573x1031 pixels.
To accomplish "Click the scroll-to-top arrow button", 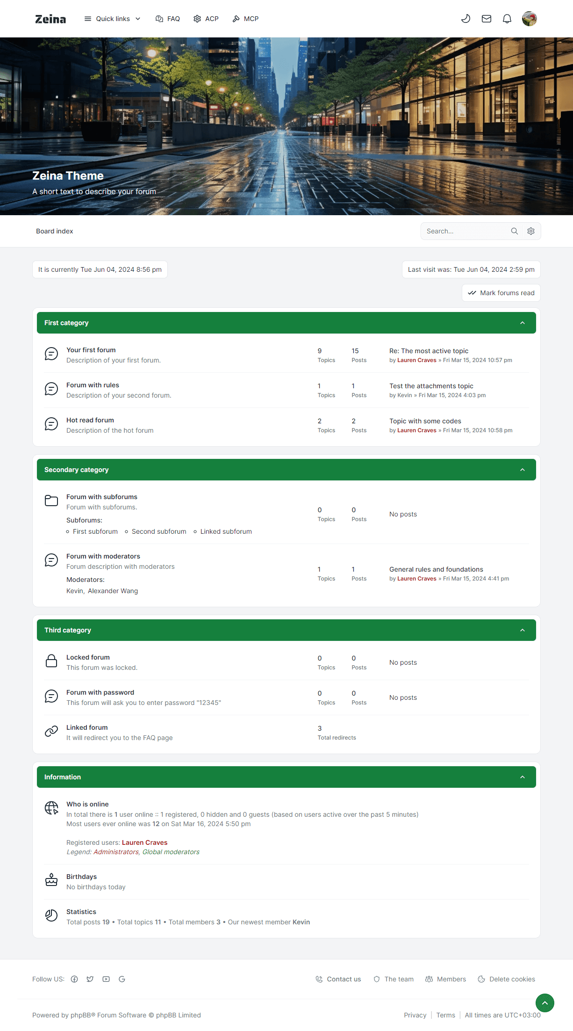I will click(545, 1002).
